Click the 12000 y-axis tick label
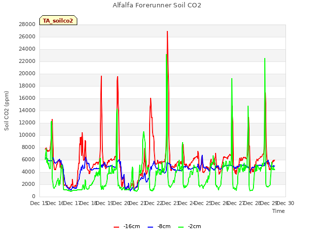This screenshot has height=236, width=315. [x=27, y=122]
